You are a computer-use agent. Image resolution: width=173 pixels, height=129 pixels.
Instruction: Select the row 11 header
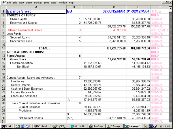[3, 48]
